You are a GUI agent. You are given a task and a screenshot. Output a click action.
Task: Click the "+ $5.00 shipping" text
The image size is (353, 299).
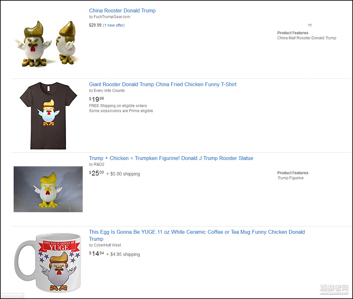123,174
